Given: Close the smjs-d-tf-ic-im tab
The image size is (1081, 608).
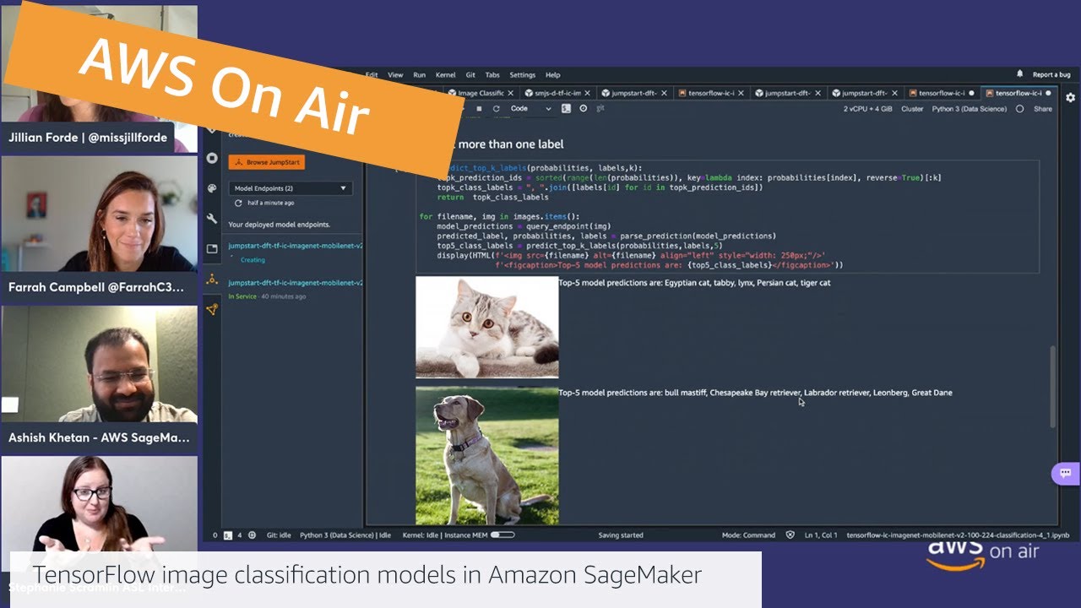Looking at the screenshot, I should coord(587,93).
